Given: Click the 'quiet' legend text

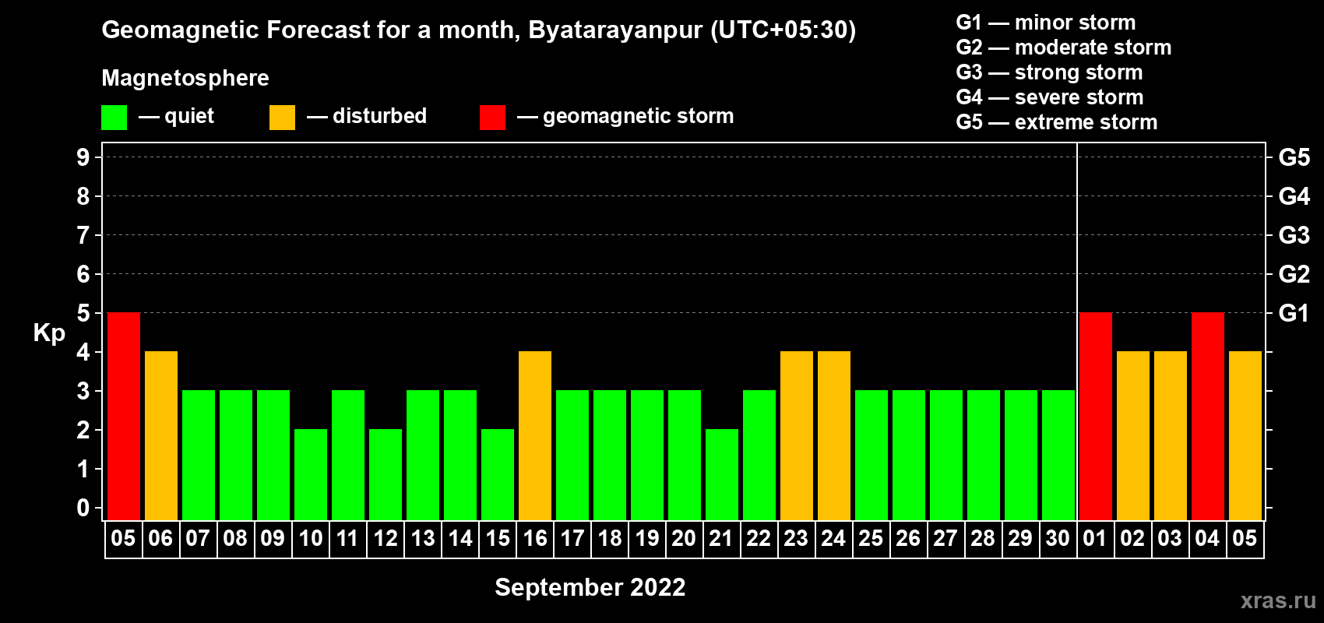Looking at the screenshot, I should [x=189, y=117].
